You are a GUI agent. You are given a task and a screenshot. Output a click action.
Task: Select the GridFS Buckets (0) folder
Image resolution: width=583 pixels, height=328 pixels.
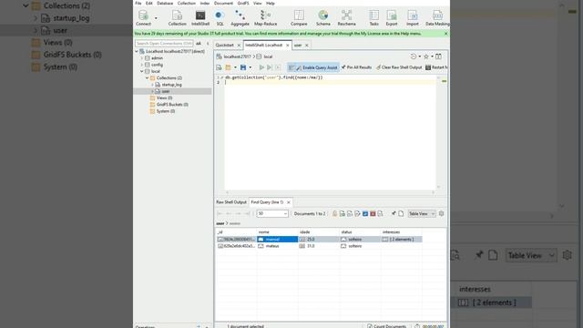point(172,105)
